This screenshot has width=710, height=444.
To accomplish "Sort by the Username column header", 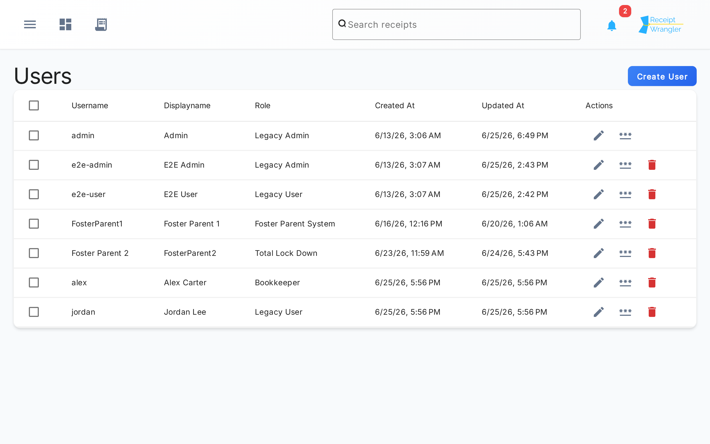I will click(90, 105).
